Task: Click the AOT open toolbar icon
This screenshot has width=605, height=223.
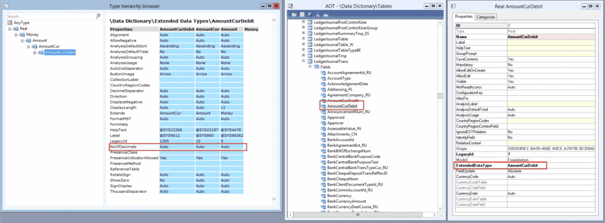Action: pos(294,15)
